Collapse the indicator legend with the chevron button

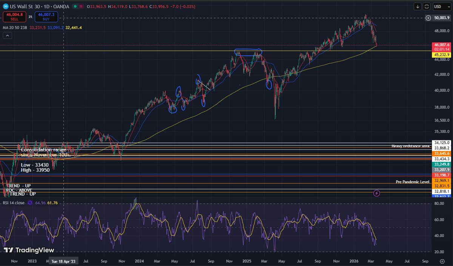coord(7,35)
